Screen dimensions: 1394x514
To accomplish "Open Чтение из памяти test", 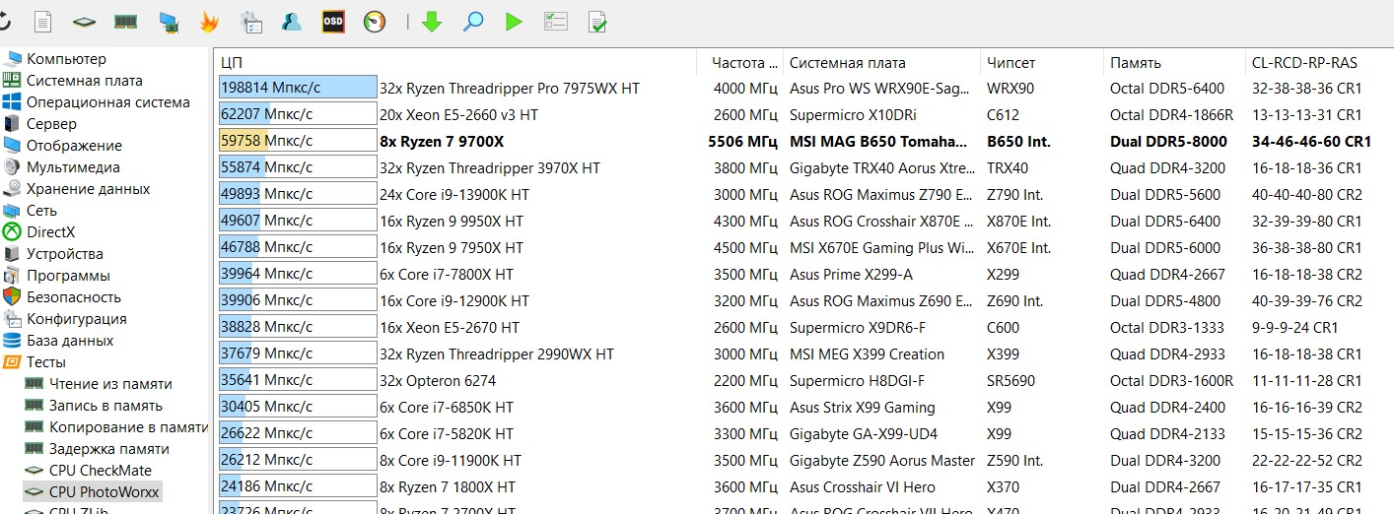I will pyautogui.click(x=110, y=384).
